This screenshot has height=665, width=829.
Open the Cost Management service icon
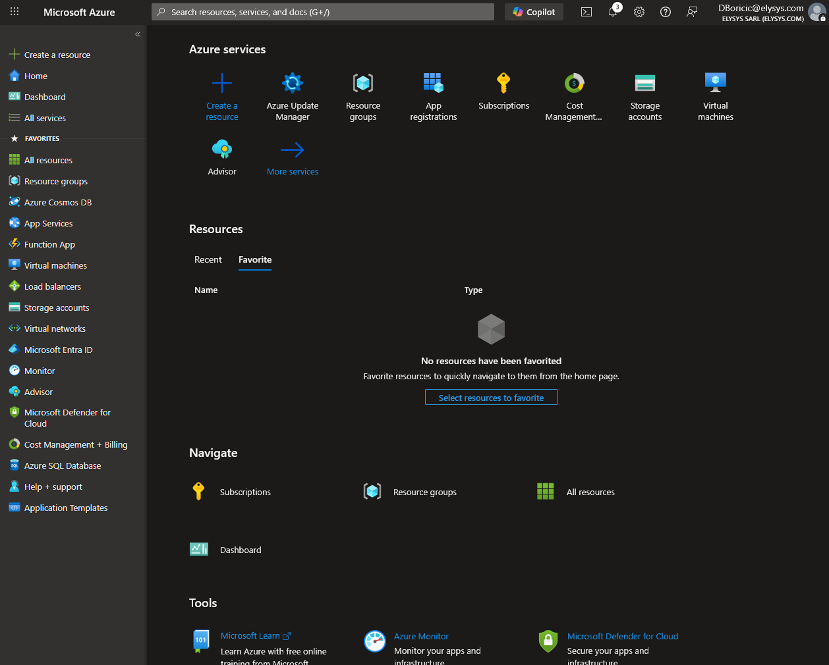pyautogui.click(x=574, y=83)
